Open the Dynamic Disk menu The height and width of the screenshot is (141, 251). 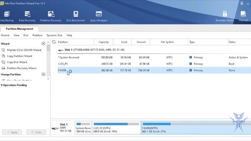coord(55,35)
